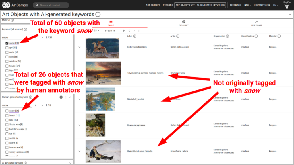Screen dimensions: 294x165
Task: Open the Persons page from navigation
Action: click(x=168, y=5)
